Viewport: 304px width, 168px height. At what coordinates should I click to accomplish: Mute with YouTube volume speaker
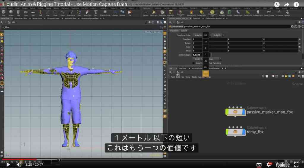coord(19,165)
